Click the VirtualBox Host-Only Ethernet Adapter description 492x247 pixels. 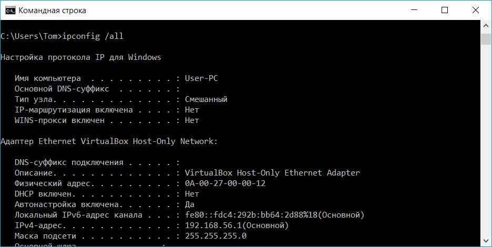272,173
